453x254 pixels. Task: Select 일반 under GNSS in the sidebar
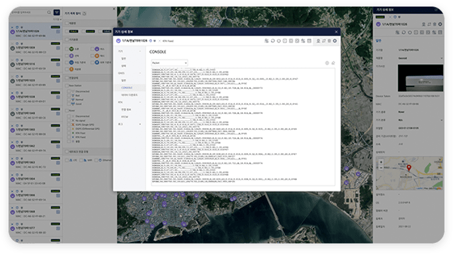pyautogui.click(x=124, y=80)
